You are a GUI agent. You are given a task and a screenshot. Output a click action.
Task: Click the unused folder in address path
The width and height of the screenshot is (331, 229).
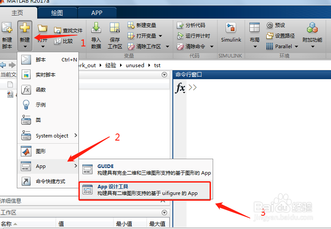pos(135,65)
